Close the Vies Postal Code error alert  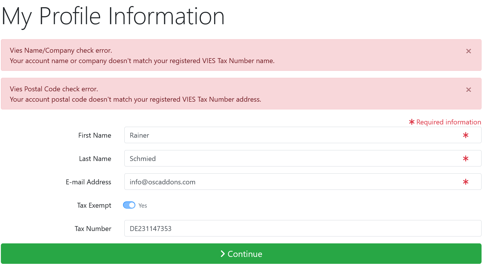coord(469,90)
